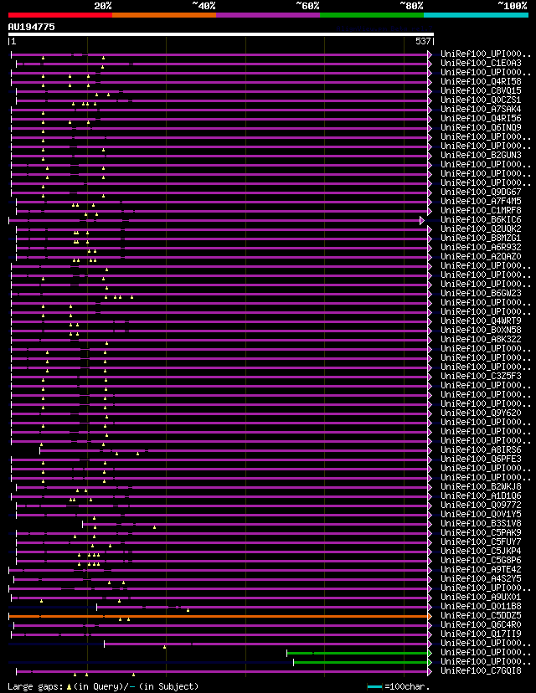Pick the UniRef100_C5JKP4 label
This screenshot has height=693, width=536.
click(482, 551)
